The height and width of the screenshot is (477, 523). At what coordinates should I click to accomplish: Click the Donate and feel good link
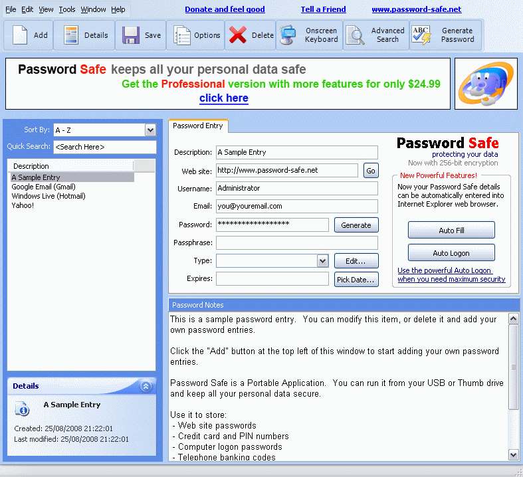225,9
